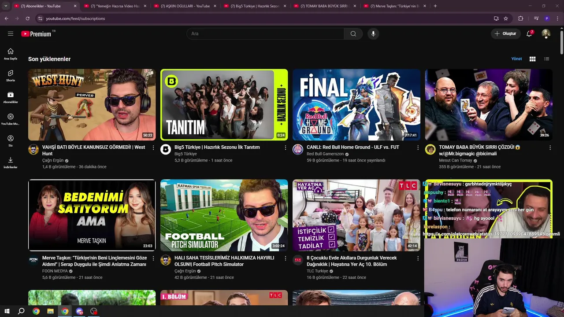564x317 pixels.
Task: Focus the Ara search field
Action: [265, 33]
